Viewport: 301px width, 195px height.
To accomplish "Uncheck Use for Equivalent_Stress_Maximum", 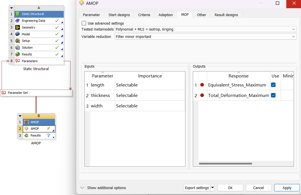I will (273, 85).
